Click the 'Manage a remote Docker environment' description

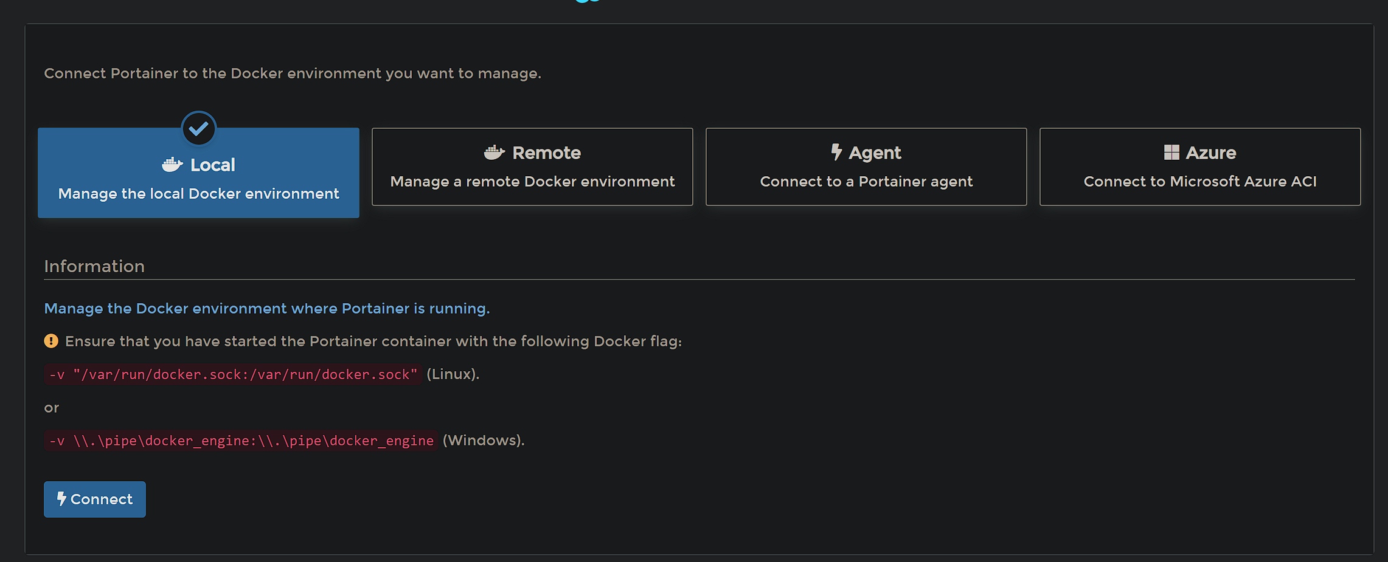click(532, 181)
